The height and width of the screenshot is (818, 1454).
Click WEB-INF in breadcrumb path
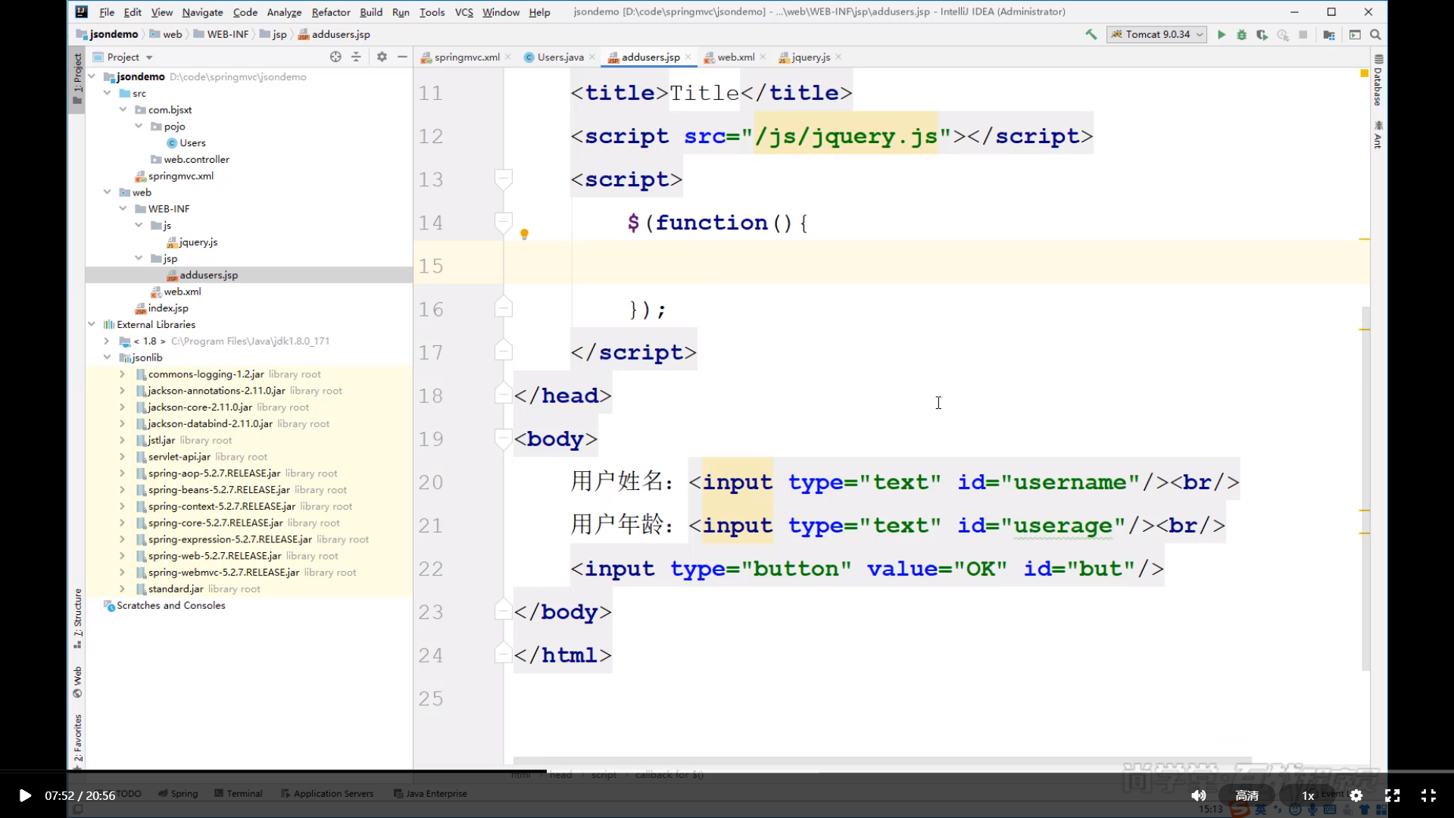pos(228,35)
